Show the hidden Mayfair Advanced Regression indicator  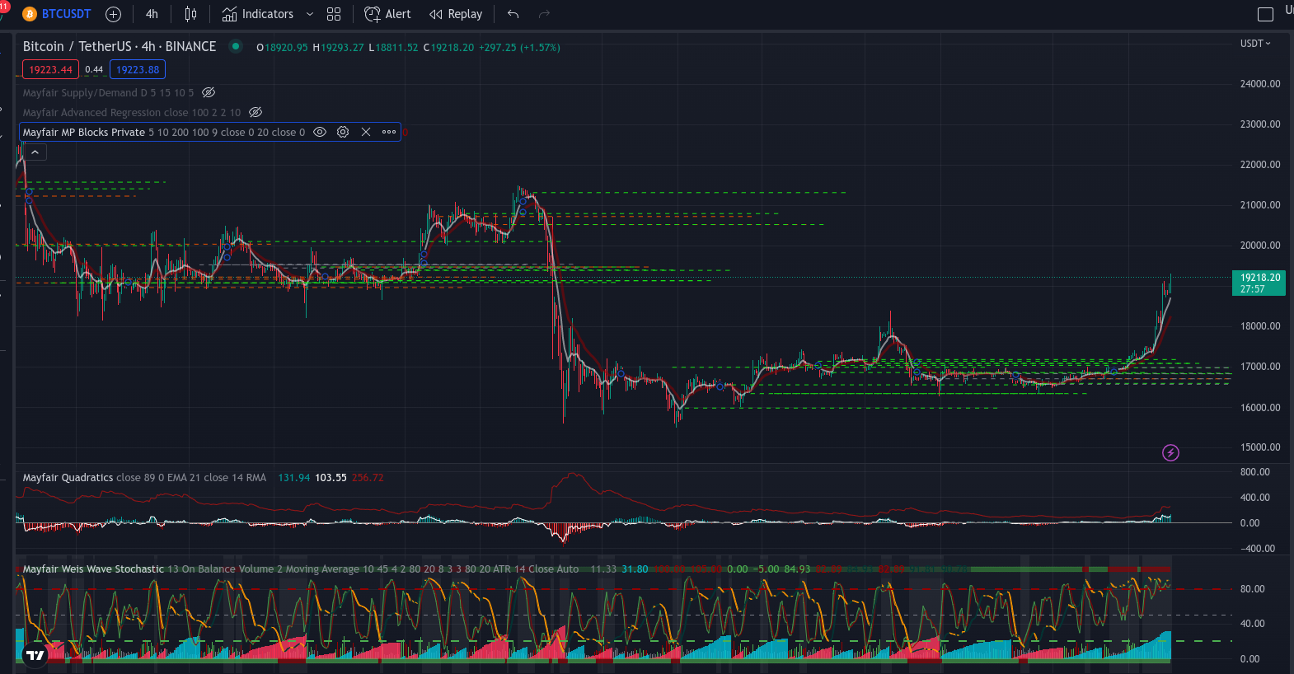coord(256,112)
